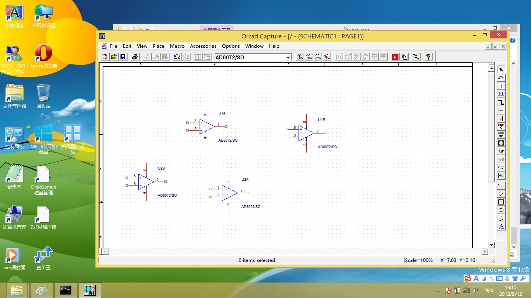Click the U1A op-amp symbol
This screenshot has height=298, width=531.
pyautogui.click(x=206, y=126)
